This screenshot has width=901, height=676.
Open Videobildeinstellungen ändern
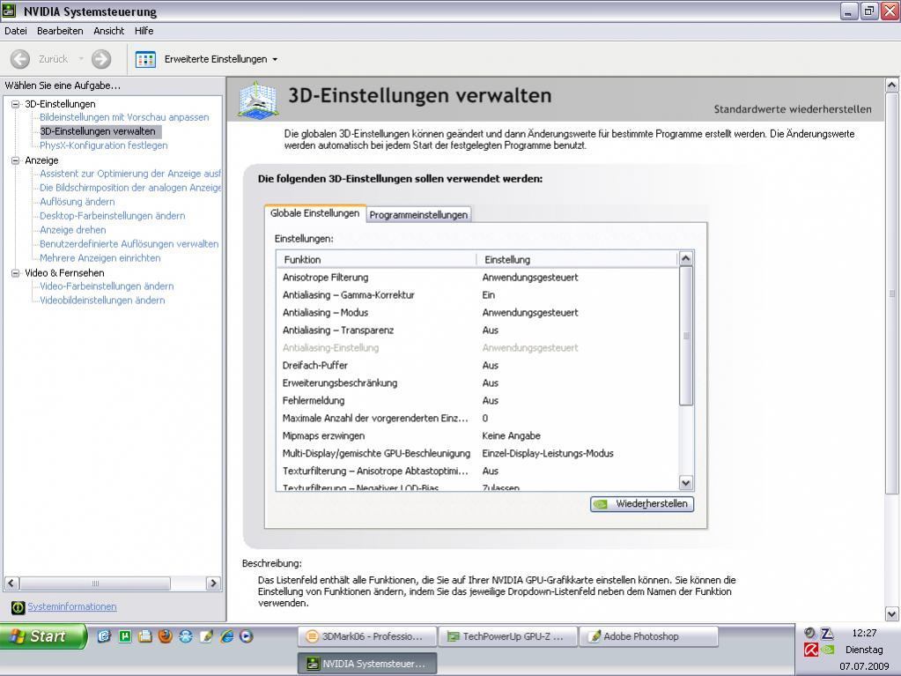(101, 300)
